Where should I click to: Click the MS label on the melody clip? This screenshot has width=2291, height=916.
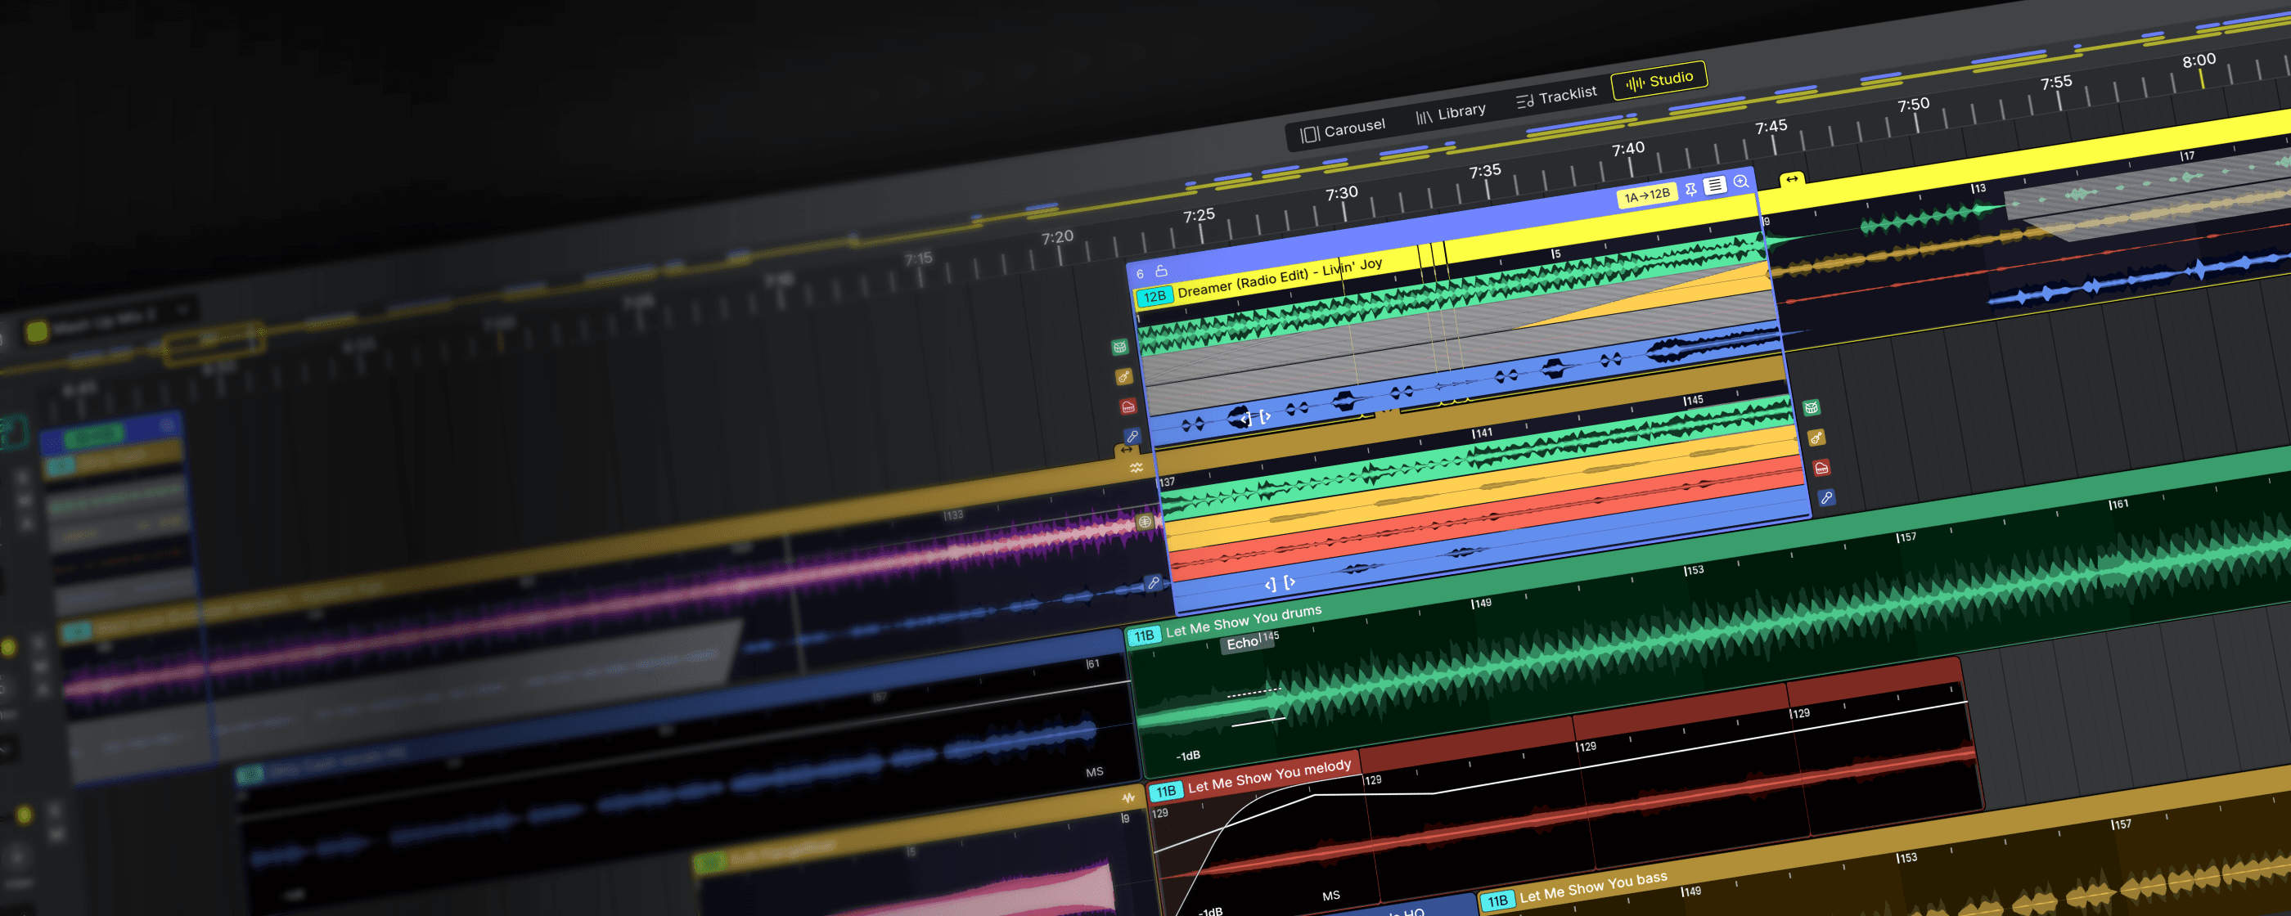click(x=1330, y=896)
